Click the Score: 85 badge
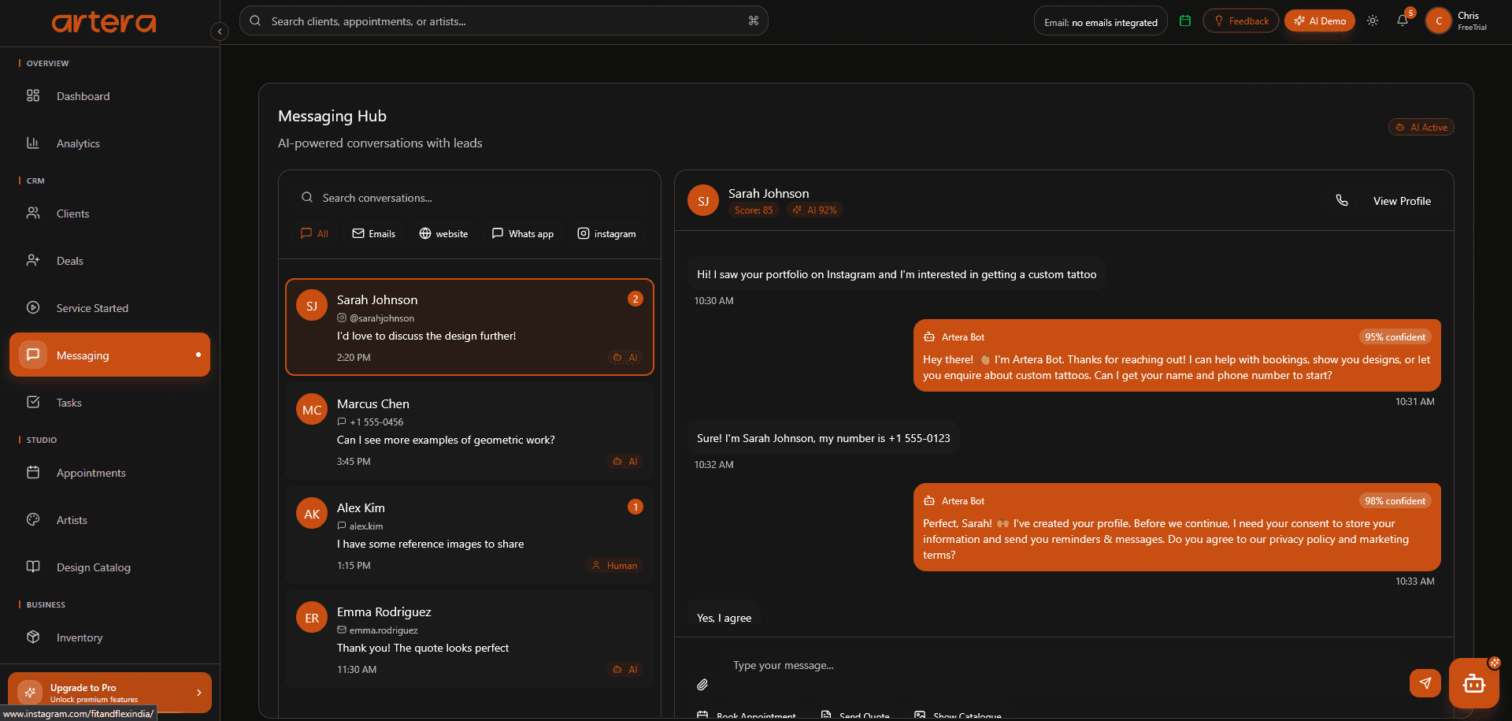Image resolution: width=1512 pixels, height=721 pixels. [x=754, y=210]
